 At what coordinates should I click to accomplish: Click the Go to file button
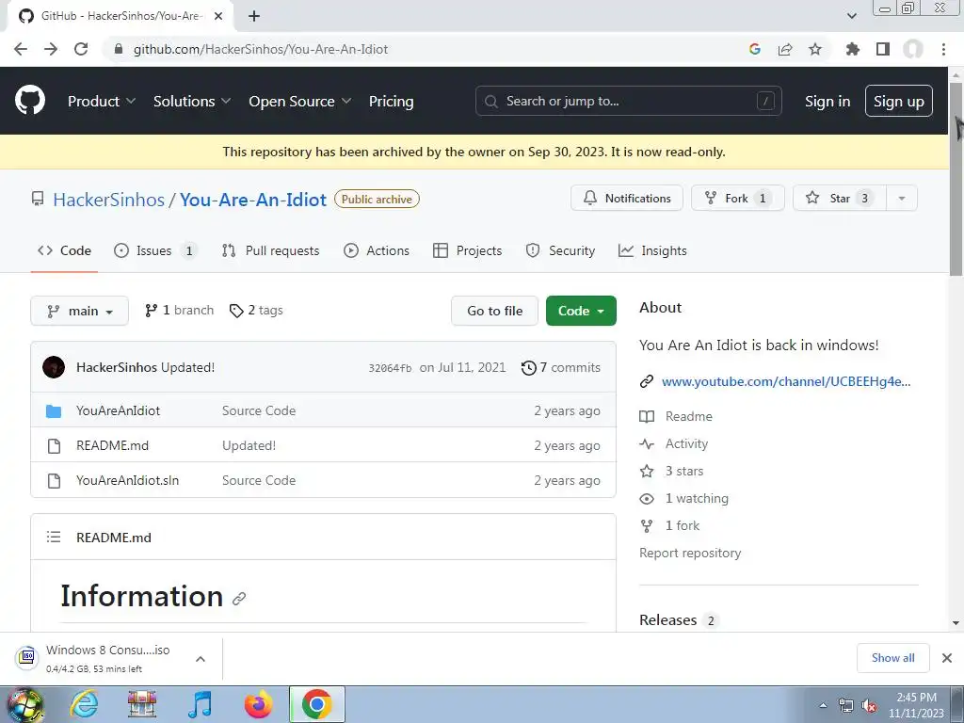(x=494, y=311)
